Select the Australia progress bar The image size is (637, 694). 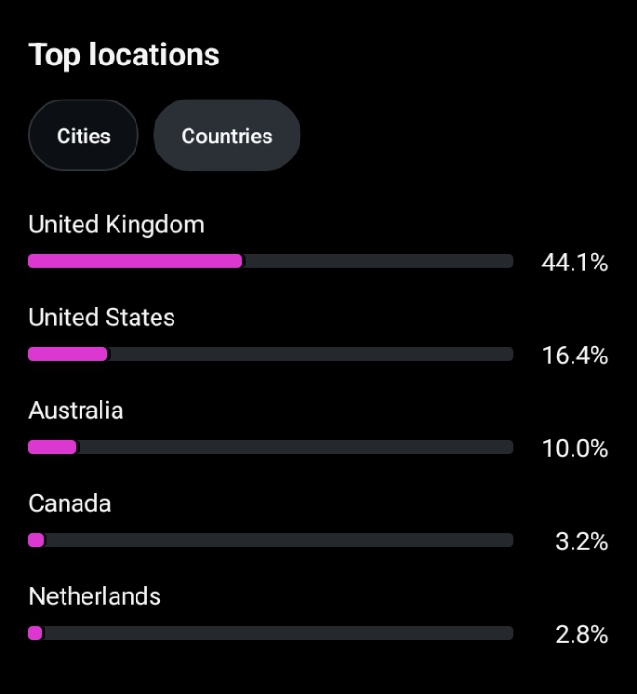tap(270, 447)
